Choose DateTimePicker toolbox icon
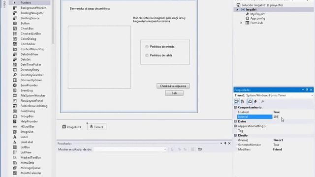 [15, 64]
